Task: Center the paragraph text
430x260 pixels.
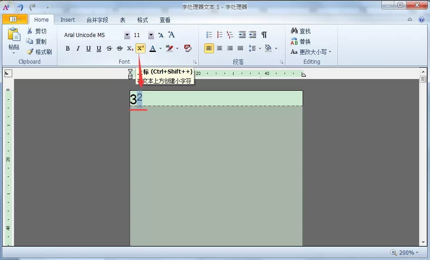Action: coord(220,48)
